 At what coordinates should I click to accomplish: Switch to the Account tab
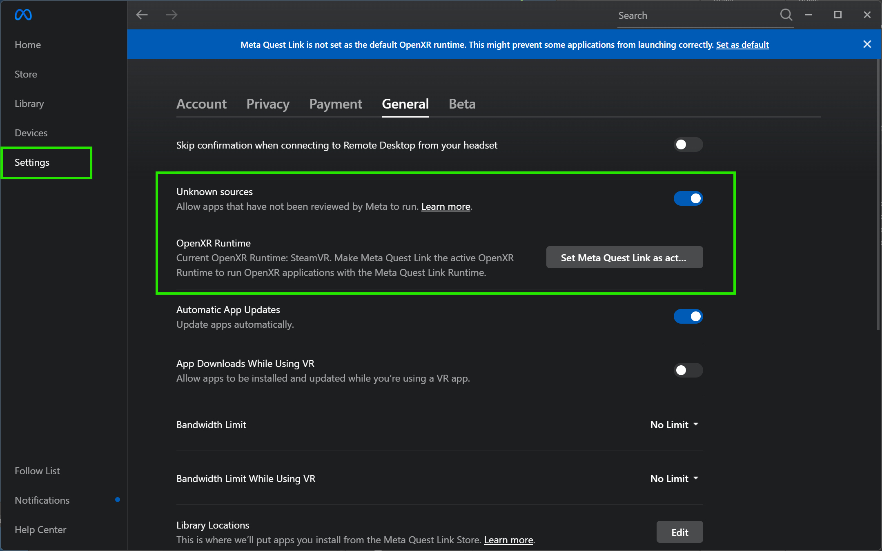click(201, 104)
